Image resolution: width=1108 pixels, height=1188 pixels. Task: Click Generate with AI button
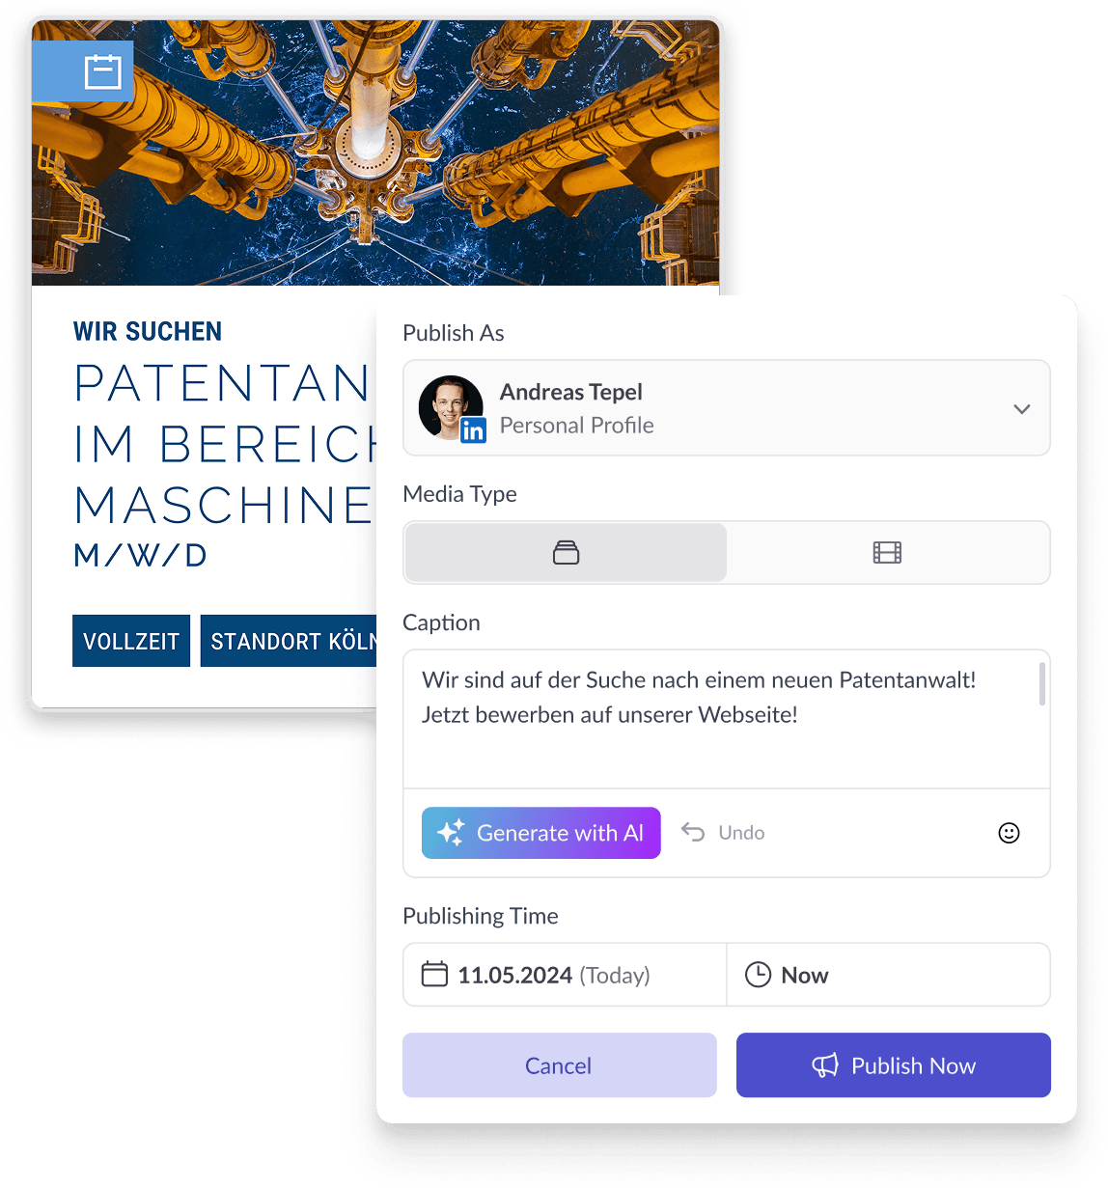coord(541,833)
